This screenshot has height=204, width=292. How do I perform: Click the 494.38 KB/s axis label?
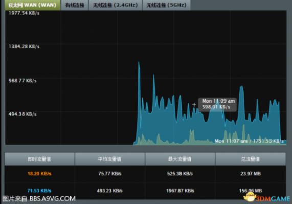pyautogui.click(x=23, y=114)
